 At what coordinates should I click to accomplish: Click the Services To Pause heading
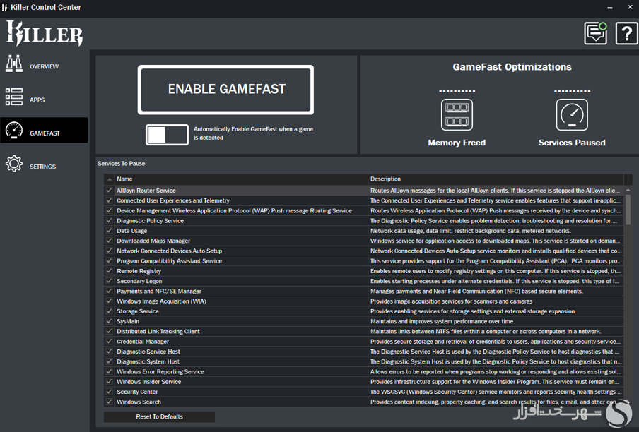[122, 164]
